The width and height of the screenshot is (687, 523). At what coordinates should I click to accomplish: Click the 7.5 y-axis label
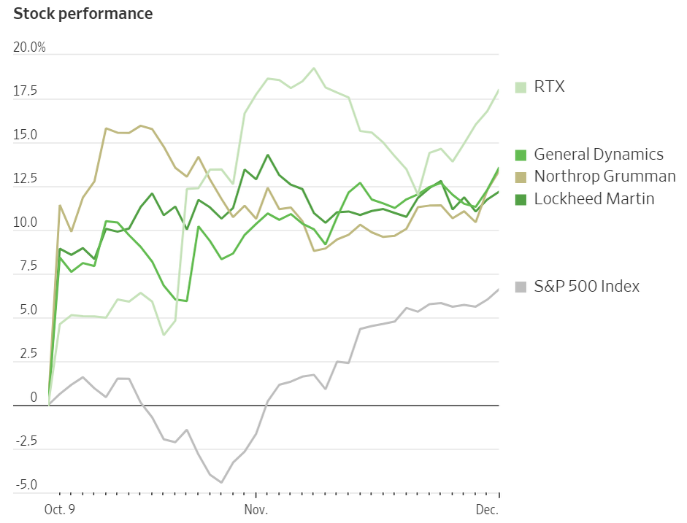[28, 266]
